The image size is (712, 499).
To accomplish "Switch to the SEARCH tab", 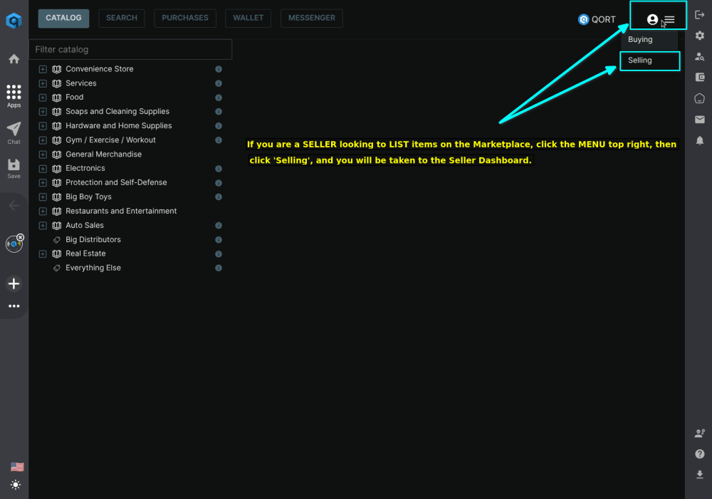I will point(121,18).
